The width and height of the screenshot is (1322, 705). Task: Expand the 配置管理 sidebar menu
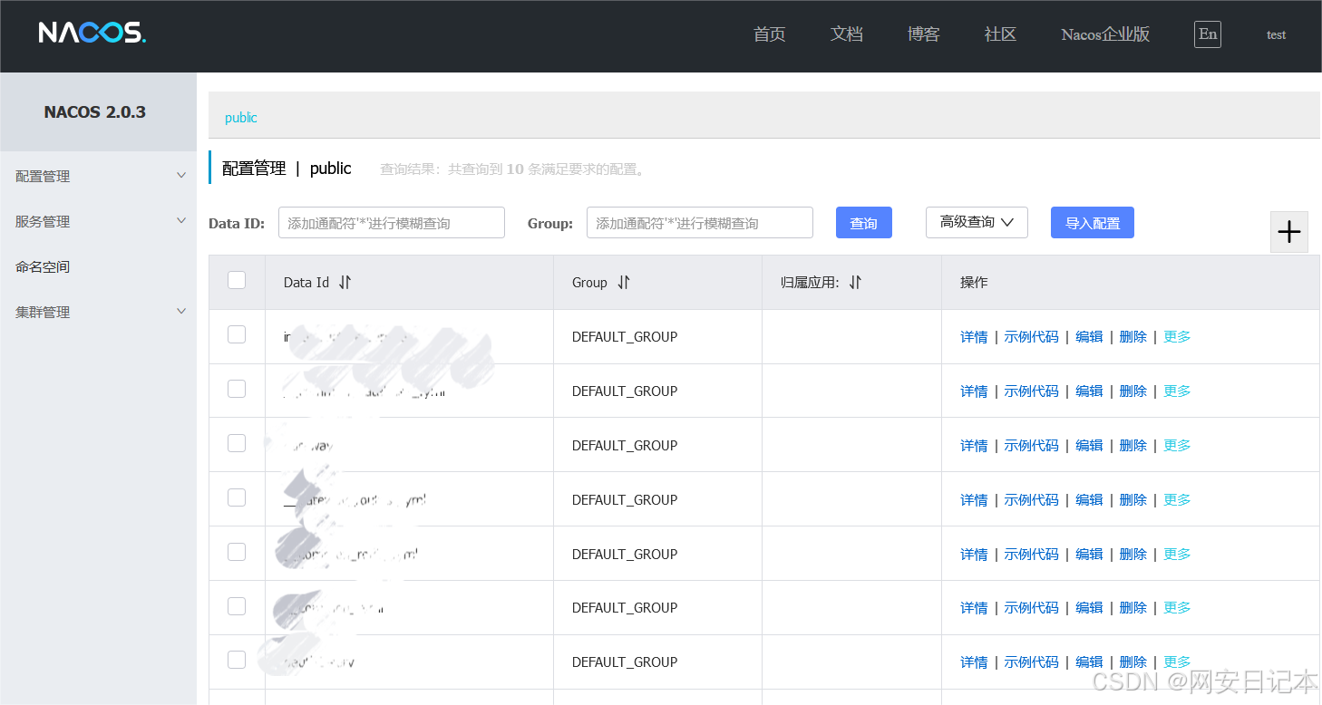point(98,176)
